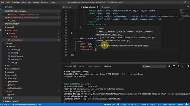Click the Ln 36, Col 23 position indicator

point(133,105)
